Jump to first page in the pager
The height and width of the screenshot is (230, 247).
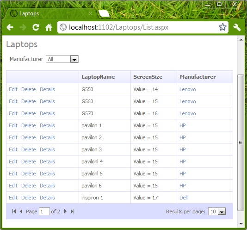pyautogui.click(x=14, y=211)
